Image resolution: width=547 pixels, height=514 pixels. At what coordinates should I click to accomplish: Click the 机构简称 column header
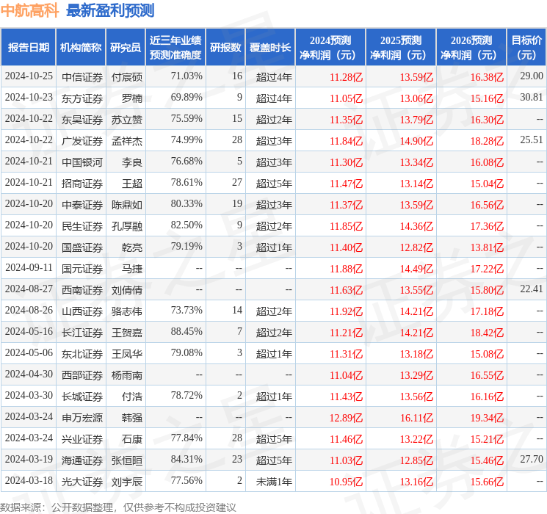[x=81, y=48]
